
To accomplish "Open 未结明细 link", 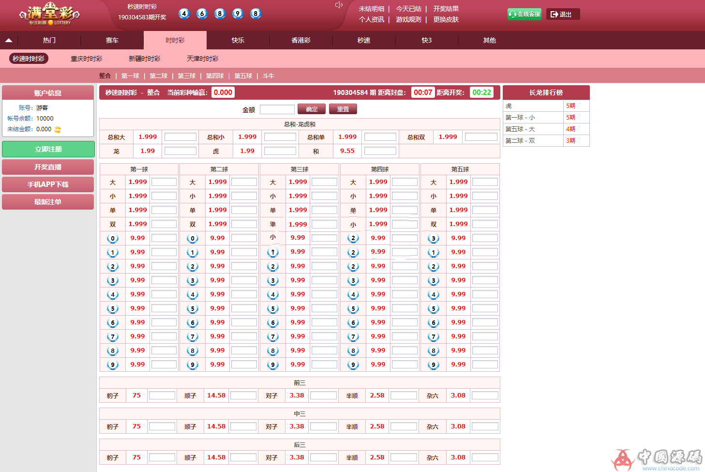I will [372, 9].
